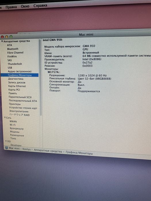Open the Окно menu
This screenshot has width=151, height=201.
(x=25, y=6)
